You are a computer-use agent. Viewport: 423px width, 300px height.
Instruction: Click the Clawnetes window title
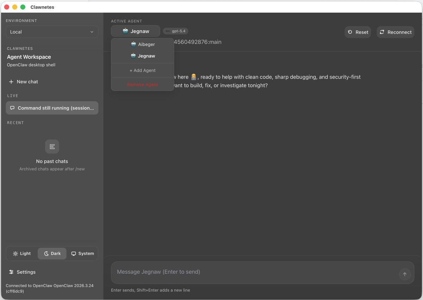click(42, 7)
